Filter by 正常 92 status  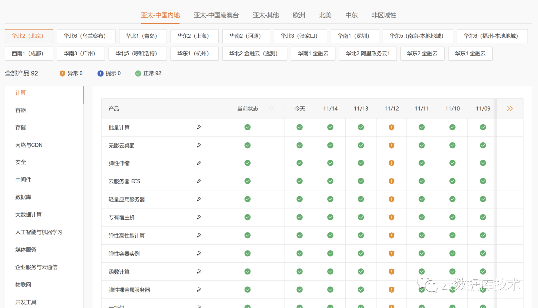[x=148, y=73]
